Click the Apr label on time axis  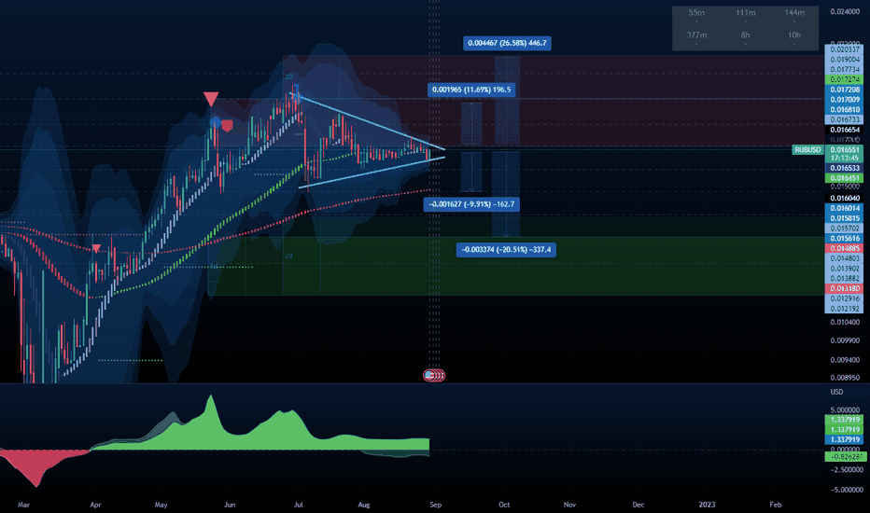(x=95, y=505)
